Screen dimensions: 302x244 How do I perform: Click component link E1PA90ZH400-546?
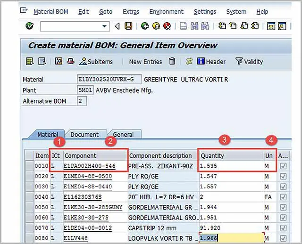90,166
